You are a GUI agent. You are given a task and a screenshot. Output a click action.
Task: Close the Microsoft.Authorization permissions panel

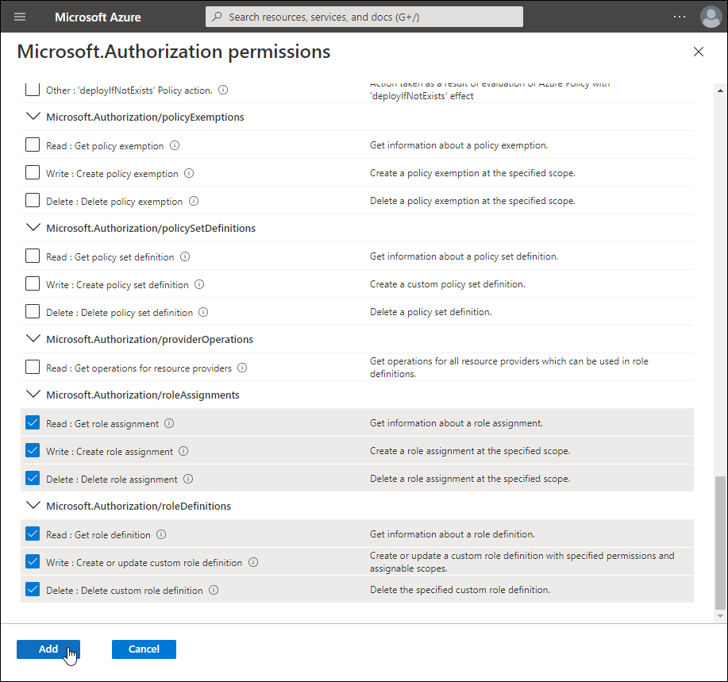699,52
